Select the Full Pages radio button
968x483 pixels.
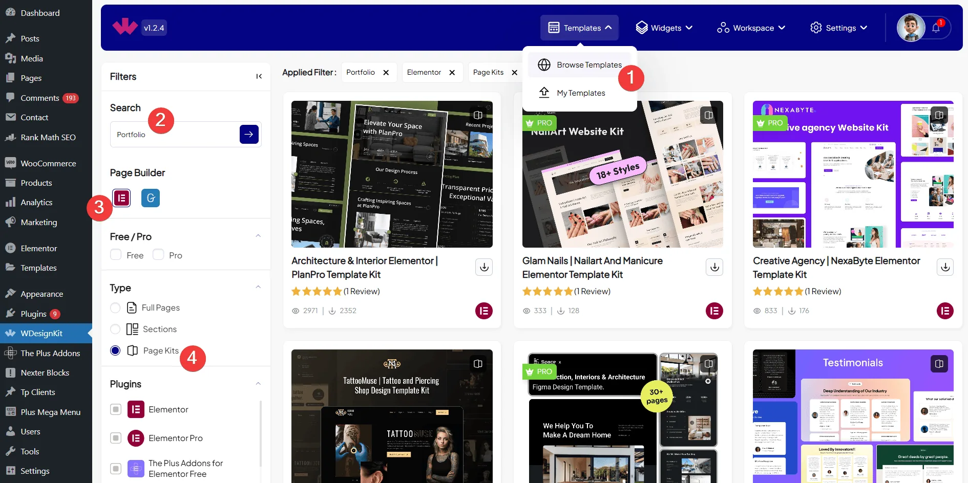pyautogui.click(x=115, y=308)
